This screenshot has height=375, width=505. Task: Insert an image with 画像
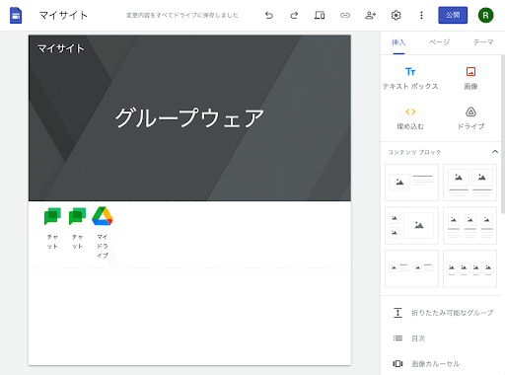470,78
